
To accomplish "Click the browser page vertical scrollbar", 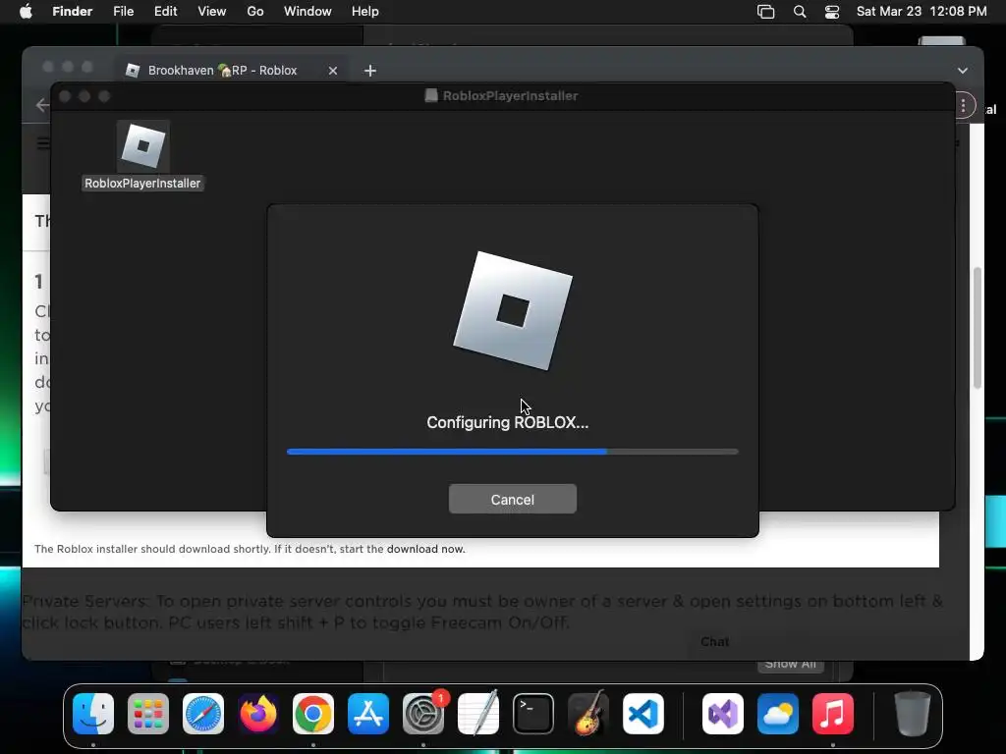I will [x=978, y=328].
